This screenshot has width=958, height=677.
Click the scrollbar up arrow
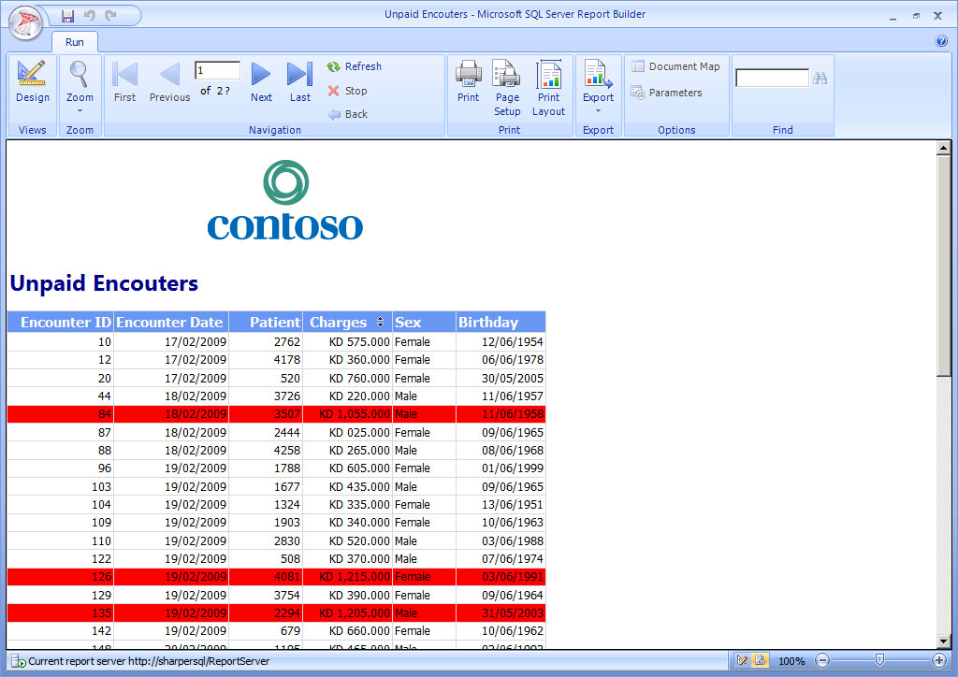click(943, 147)
